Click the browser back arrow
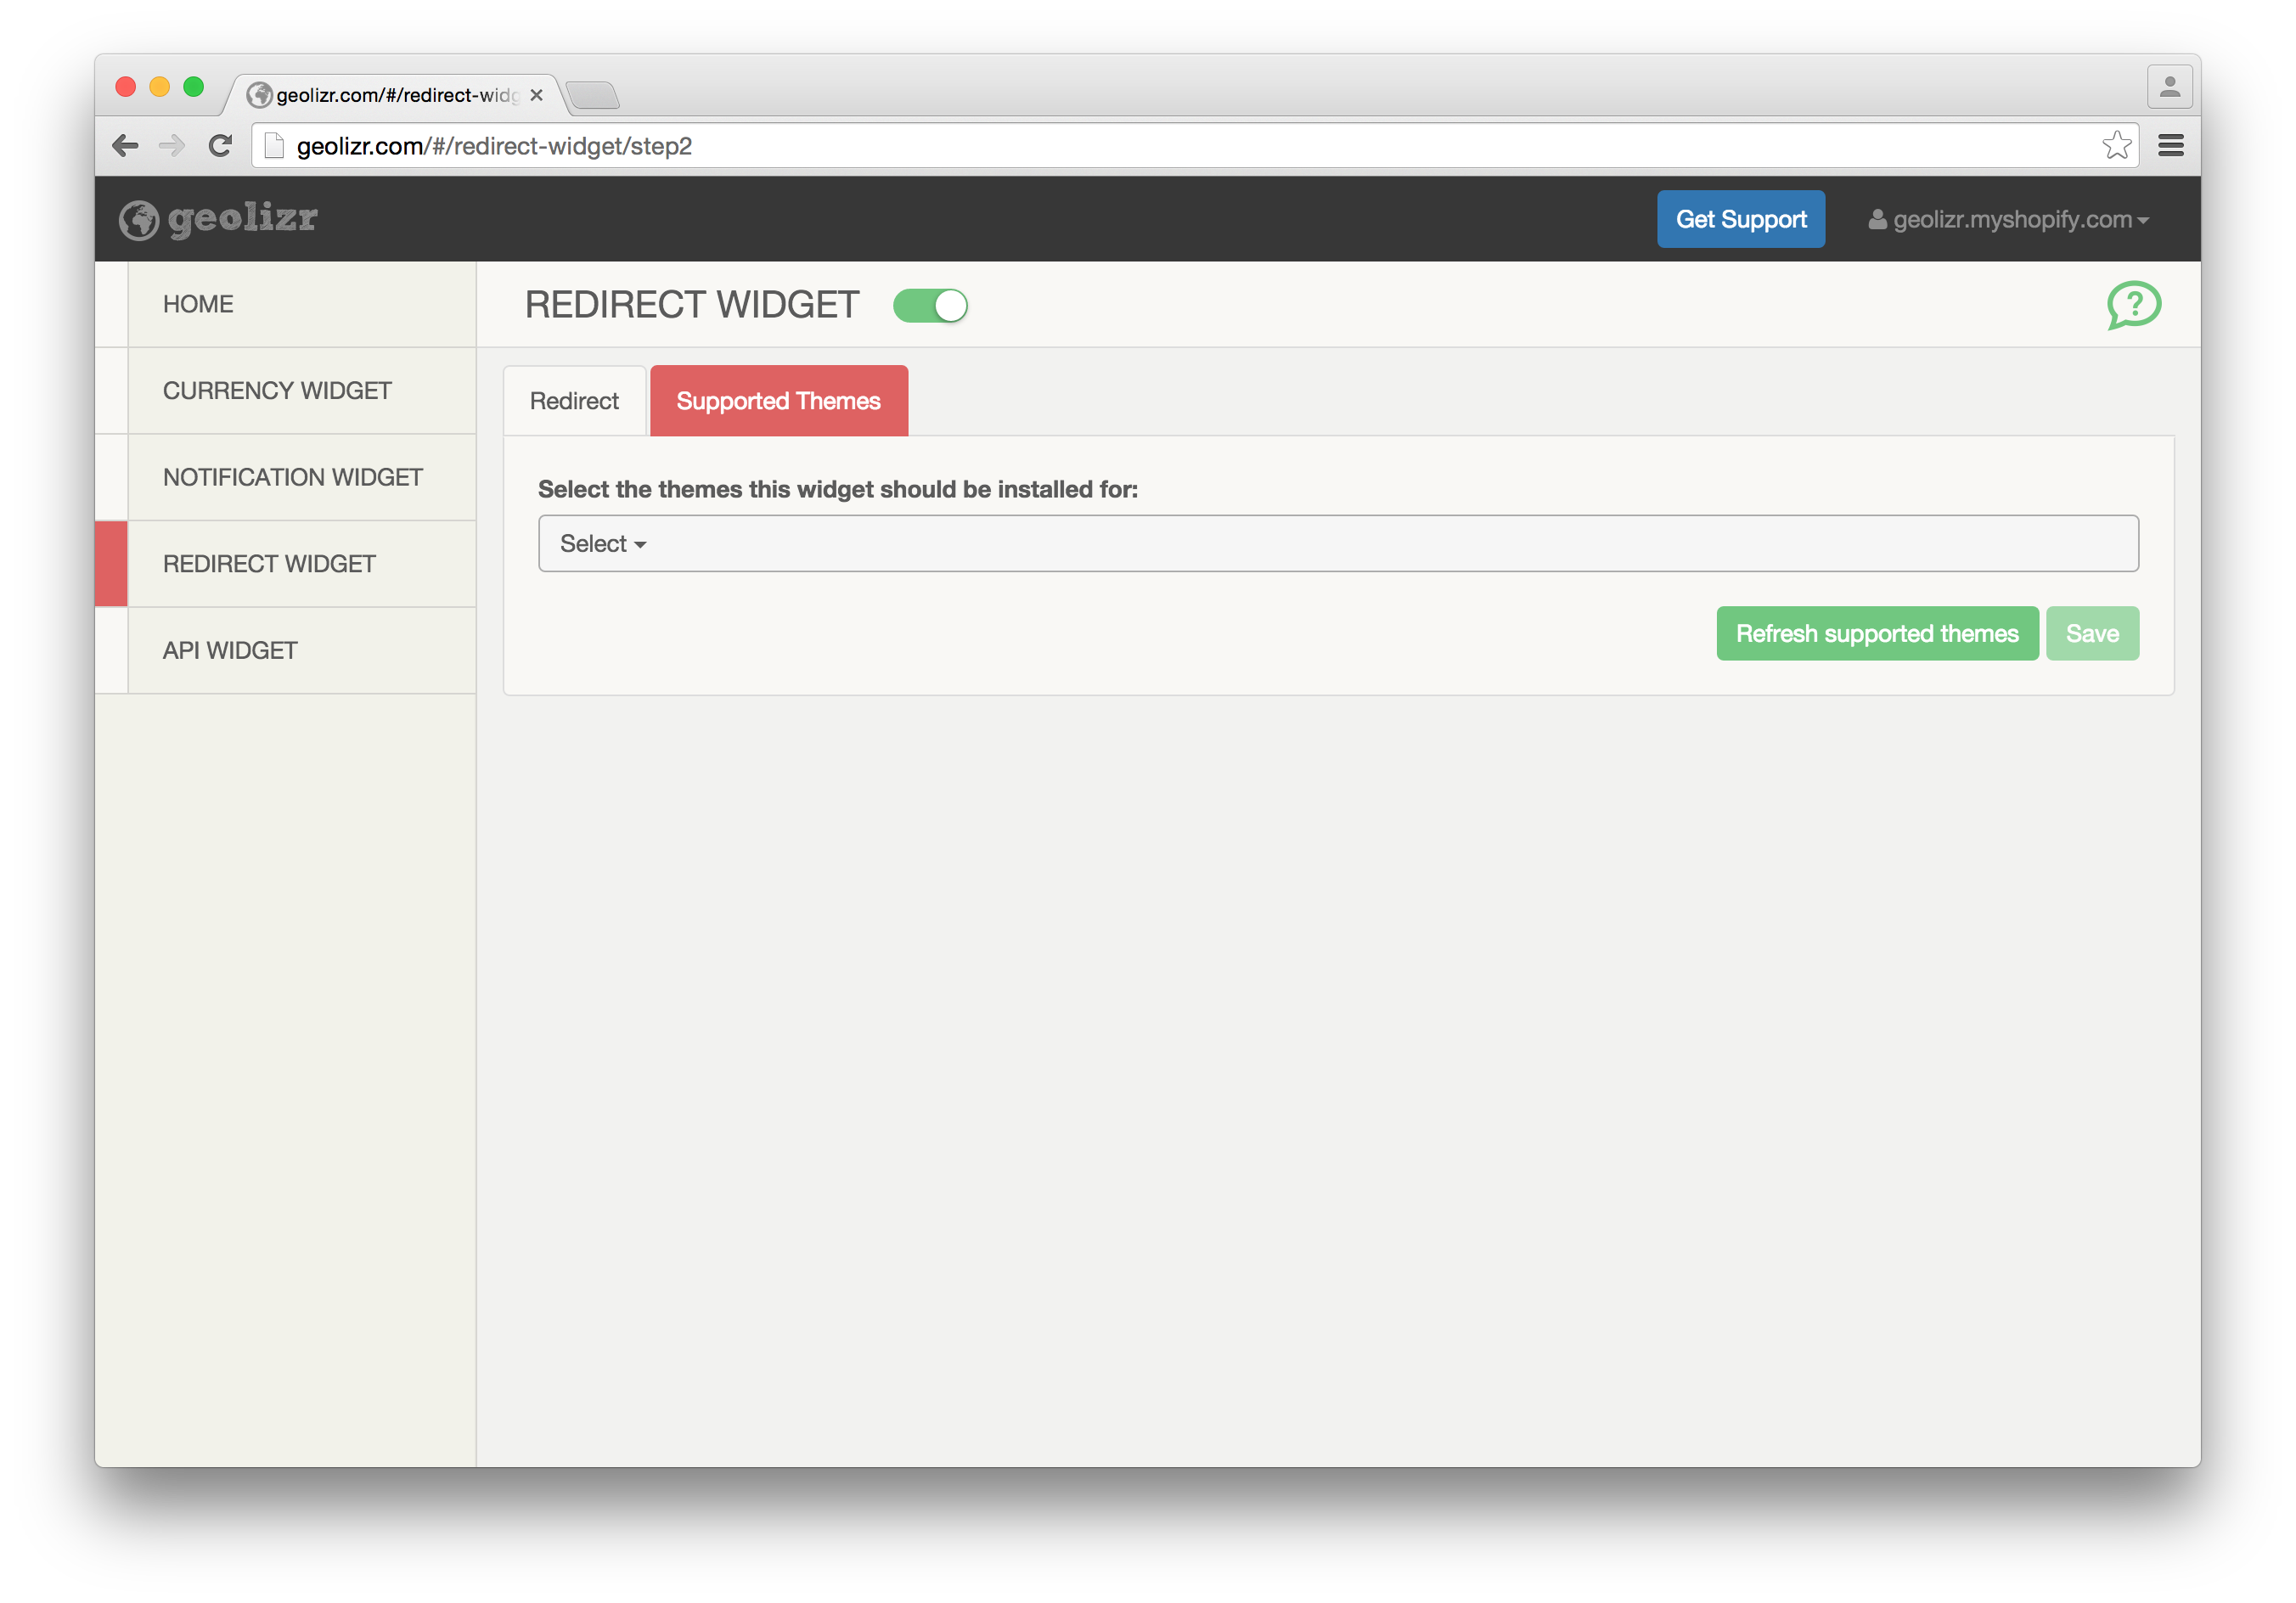 [x=125, y=146]
